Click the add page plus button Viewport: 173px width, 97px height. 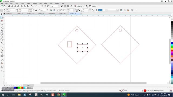(x=4, y=85)
